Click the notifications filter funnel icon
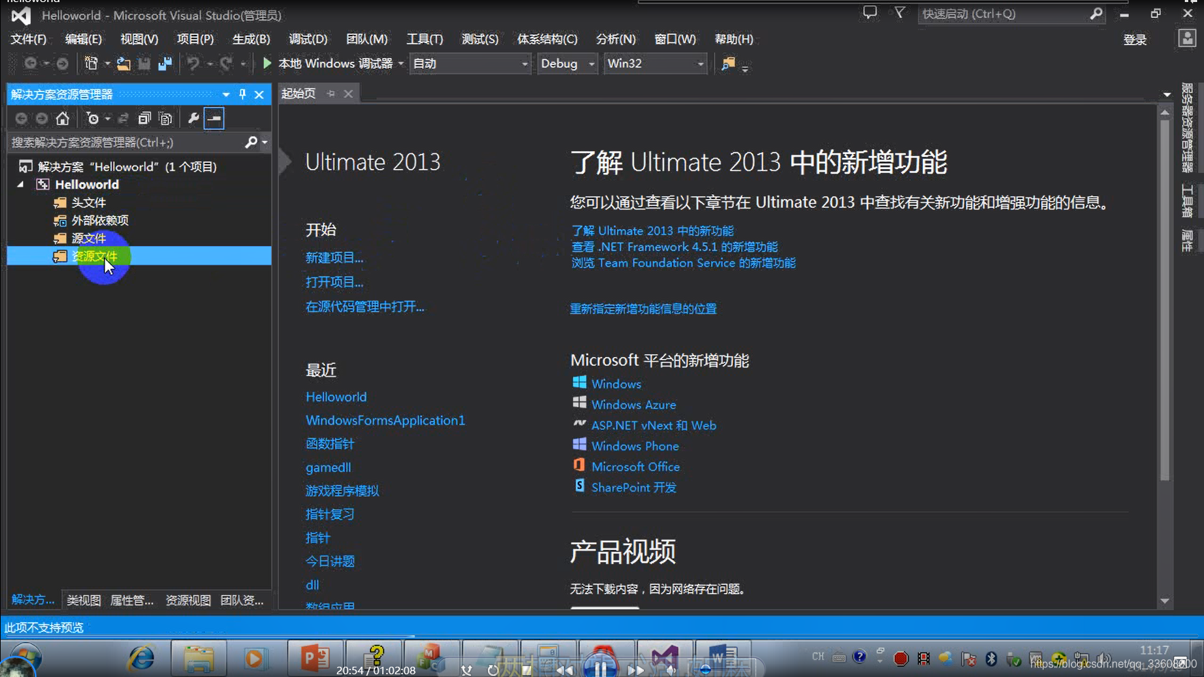The width and height of the screenshot is (1204, 677). click(x=900, y=13)
